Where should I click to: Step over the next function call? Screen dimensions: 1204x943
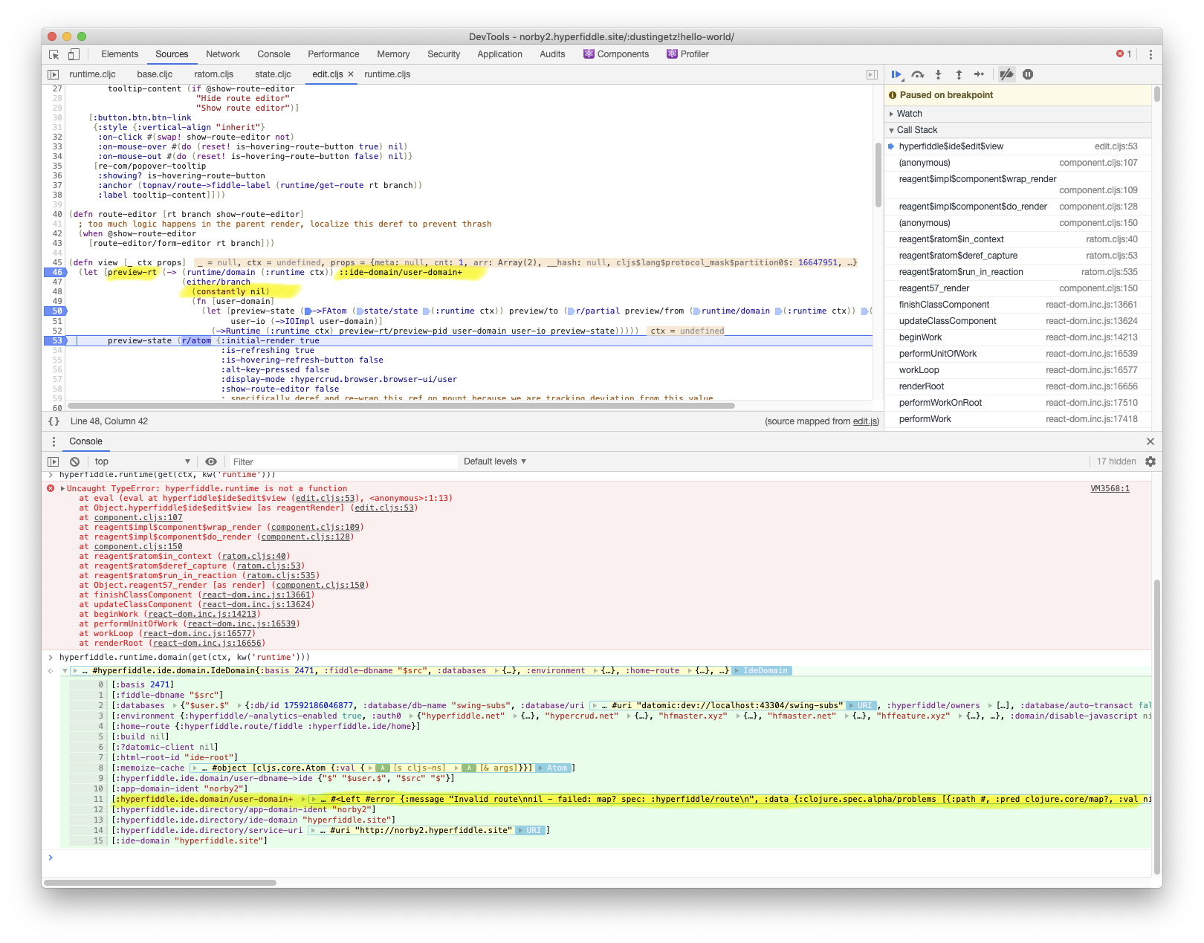click(918, 74)
